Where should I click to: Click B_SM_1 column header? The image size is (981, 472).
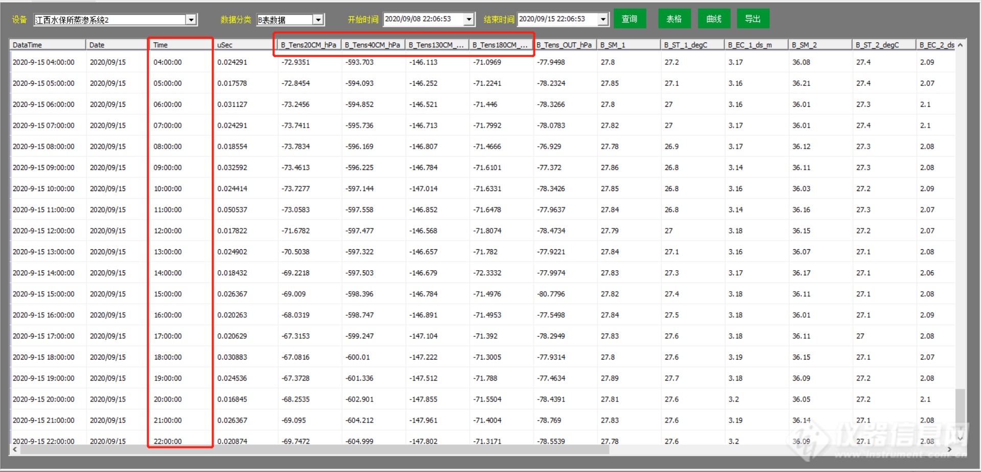[628, 45]
